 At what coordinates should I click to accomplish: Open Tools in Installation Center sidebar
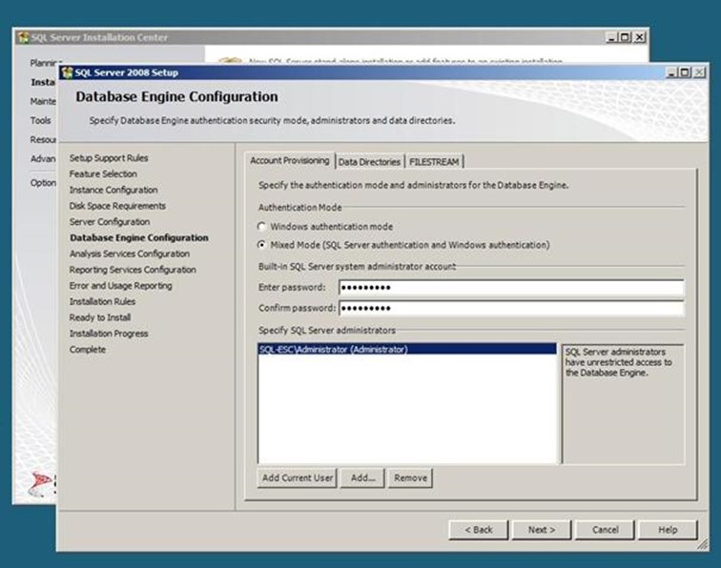[40, 120]
